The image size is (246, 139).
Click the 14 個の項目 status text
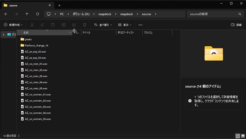click(x=10, y=136)
